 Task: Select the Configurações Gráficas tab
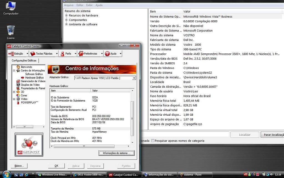coord(24,60)
